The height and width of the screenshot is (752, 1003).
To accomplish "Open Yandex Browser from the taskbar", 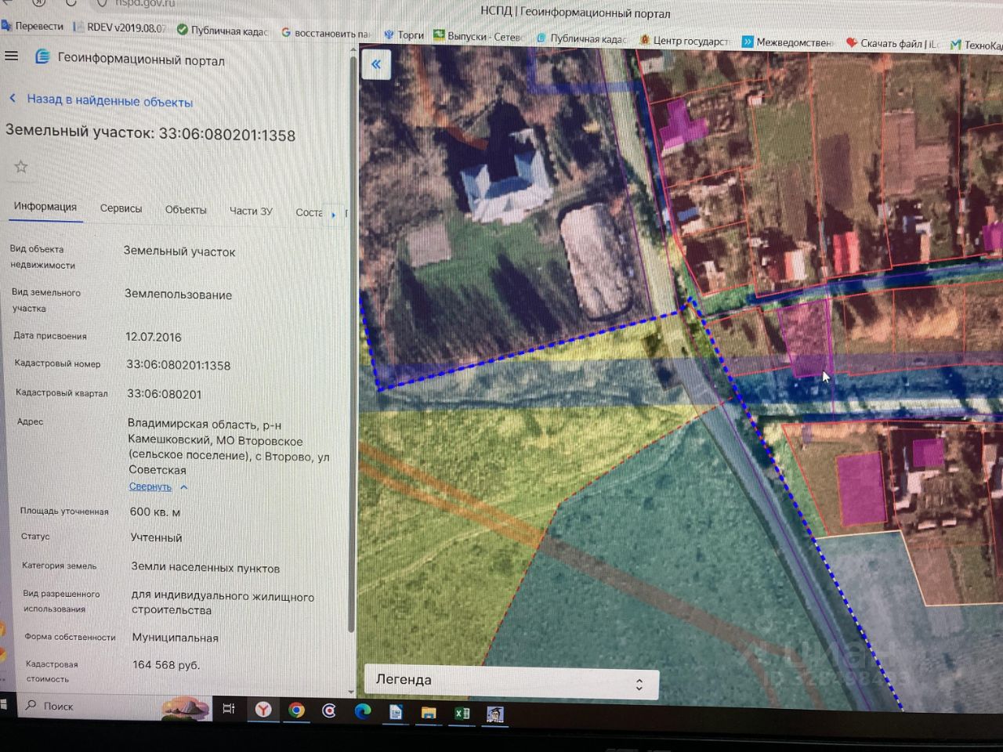I will click(263, 710).
